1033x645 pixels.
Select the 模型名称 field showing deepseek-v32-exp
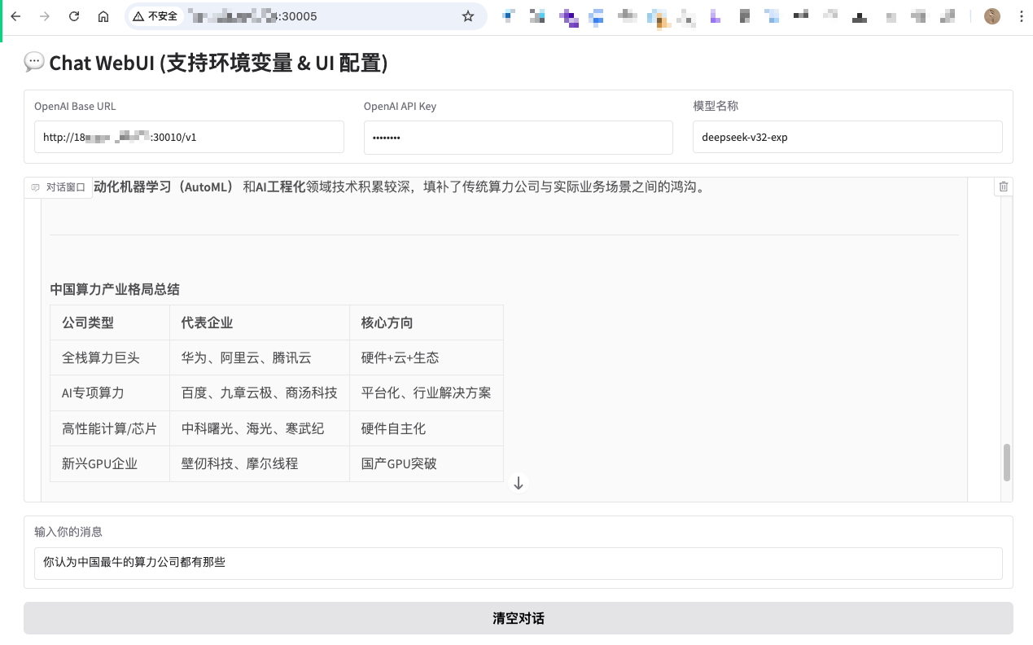(x=847, y=138)
